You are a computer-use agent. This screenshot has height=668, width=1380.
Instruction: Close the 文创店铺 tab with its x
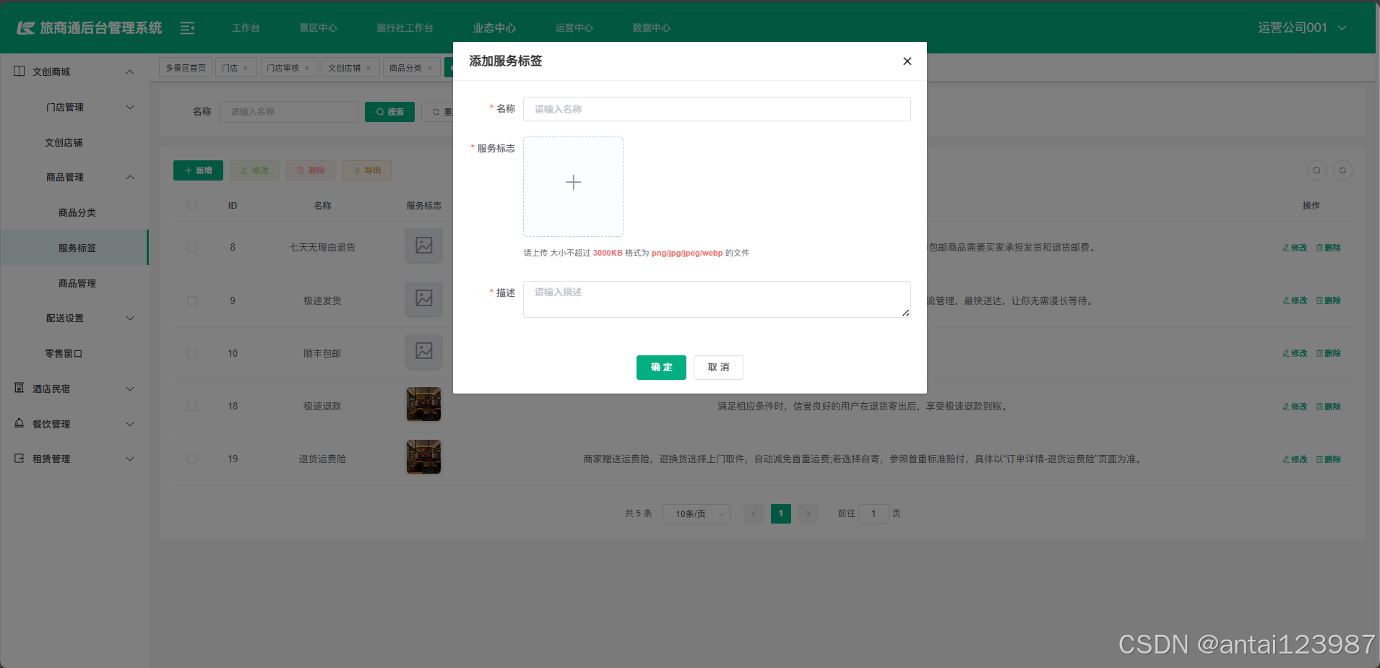[x=368, y=69]
